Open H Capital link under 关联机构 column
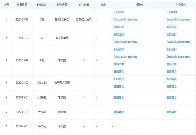The height and width of the screenshot is (135, 196). pyautogui.click(x=171, y=12)
